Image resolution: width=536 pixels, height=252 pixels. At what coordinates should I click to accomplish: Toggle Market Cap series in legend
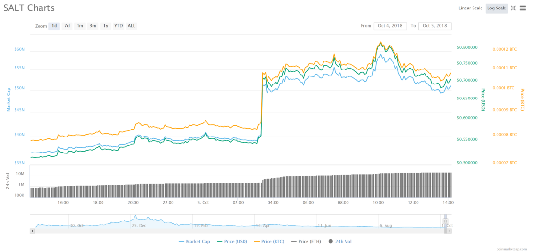pos(194,241)
